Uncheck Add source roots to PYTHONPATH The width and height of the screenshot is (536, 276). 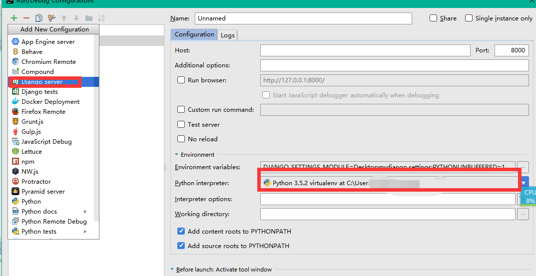coord(181,246)
